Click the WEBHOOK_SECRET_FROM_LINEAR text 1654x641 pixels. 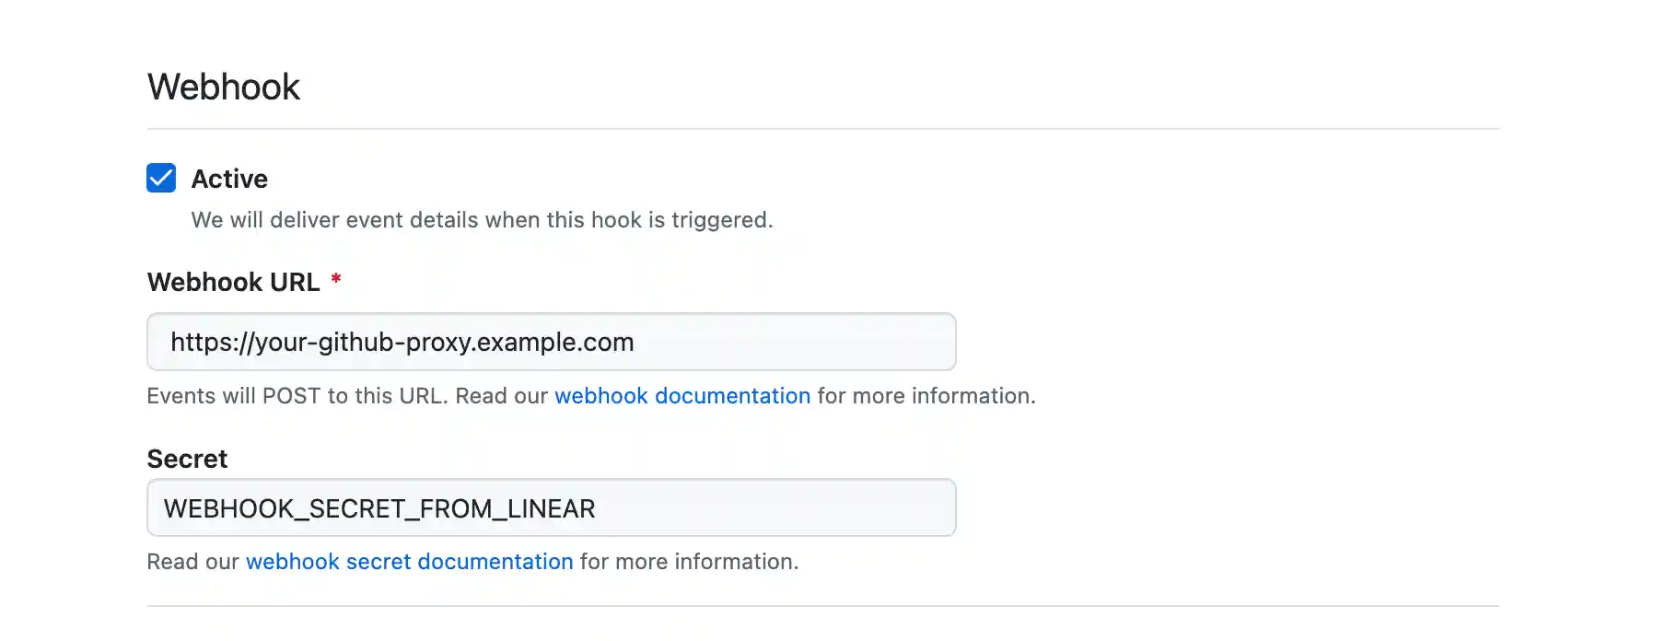pos(379,507)
